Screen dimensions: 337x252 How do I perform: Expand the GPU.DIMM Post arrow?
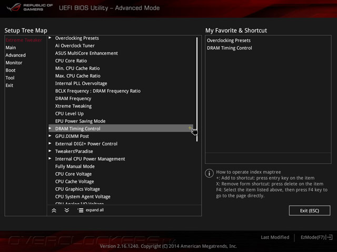pyautogui.click(x=50, y=136)
